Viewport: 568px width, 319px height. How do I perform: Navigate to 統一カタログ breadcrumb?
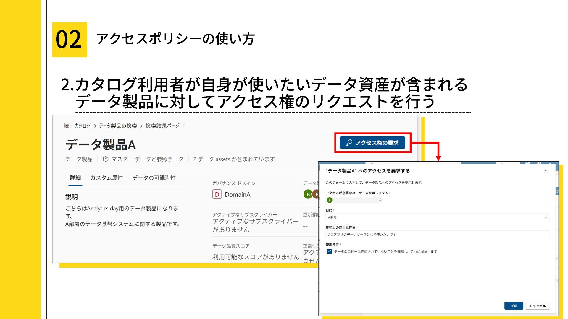77,126
